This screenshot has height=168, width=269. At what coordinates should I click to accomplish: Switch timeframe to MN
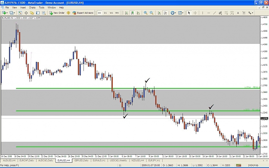[117, 13]
